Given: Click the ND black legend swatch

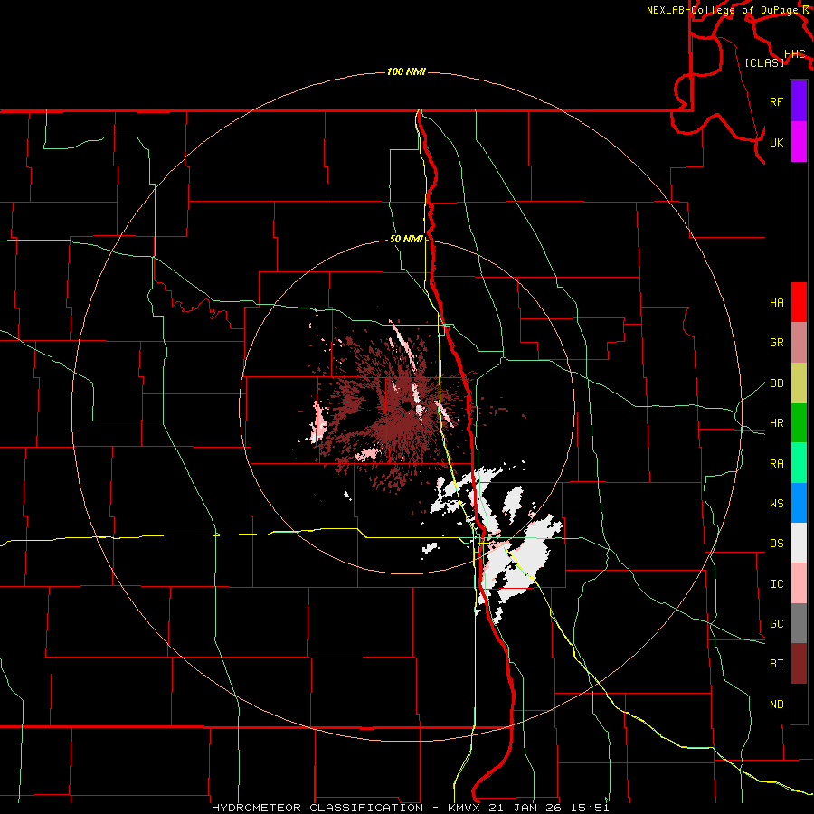Looking at the screenshot, I should tap(799, 704).
